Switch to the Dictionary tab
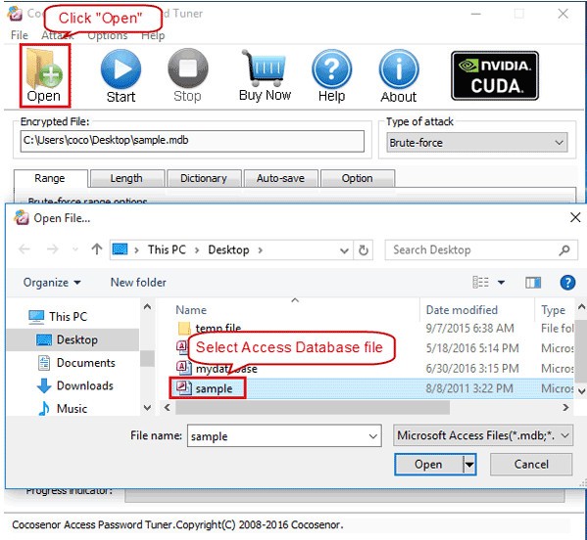The height and width of the screenshot is (540, 587). [204, 178]
